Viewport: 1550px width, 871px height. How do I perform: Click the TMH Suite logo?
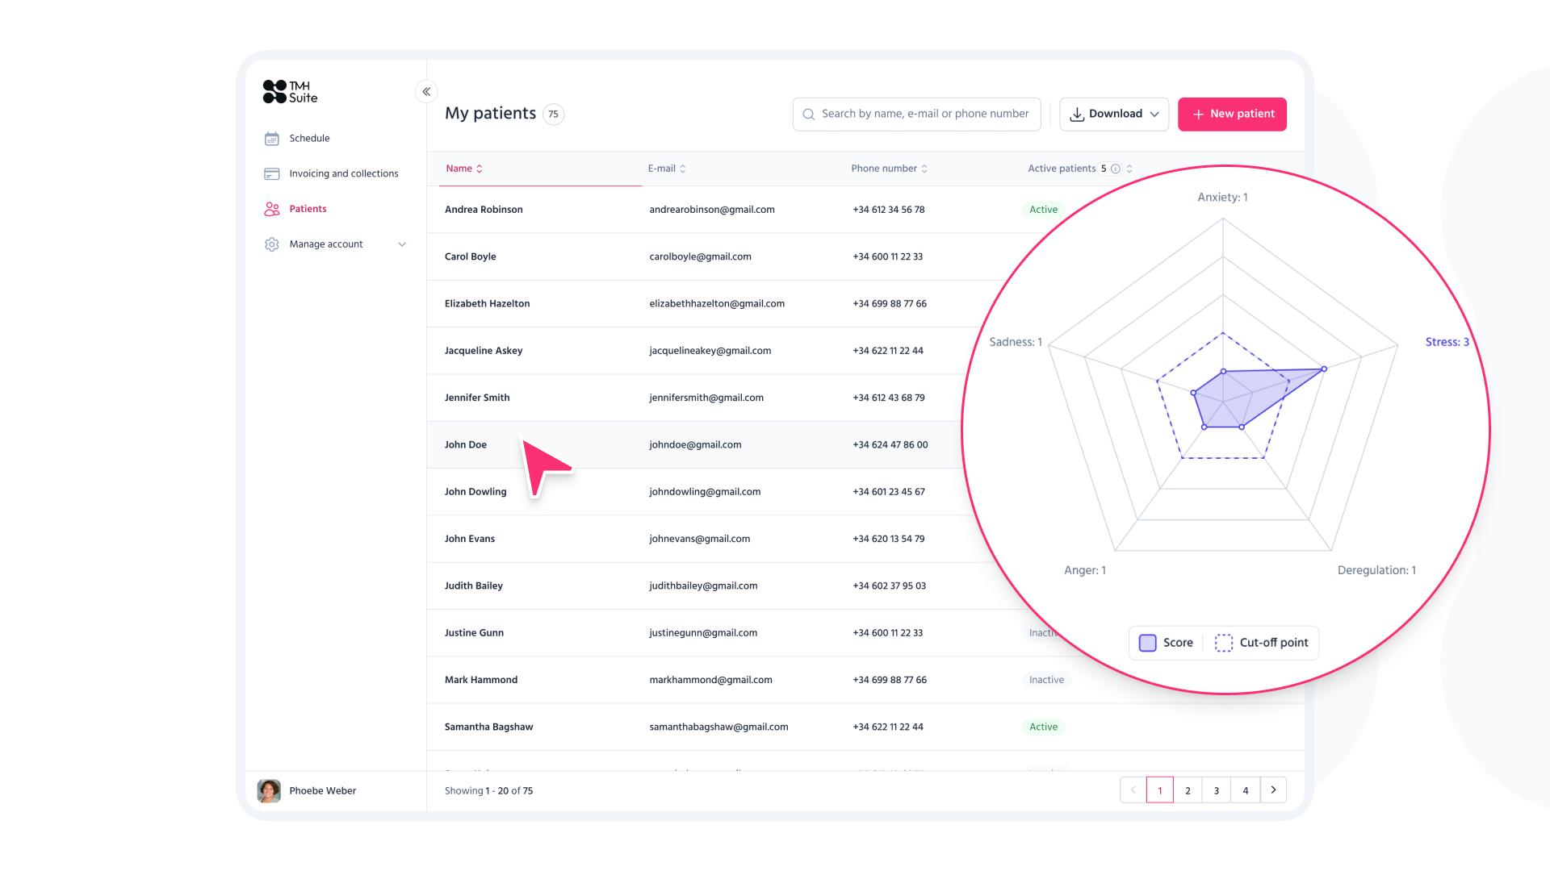coord(289,91)
